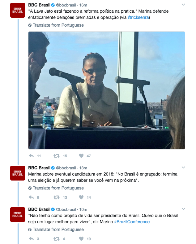
Task: Like the tweet with 19 likes
Action: pyautogui.click(x=81, y=239)
